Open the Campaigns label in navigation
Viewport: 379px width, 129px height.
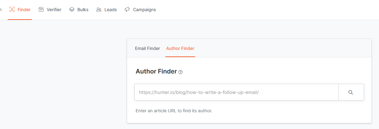click(144, 10)
